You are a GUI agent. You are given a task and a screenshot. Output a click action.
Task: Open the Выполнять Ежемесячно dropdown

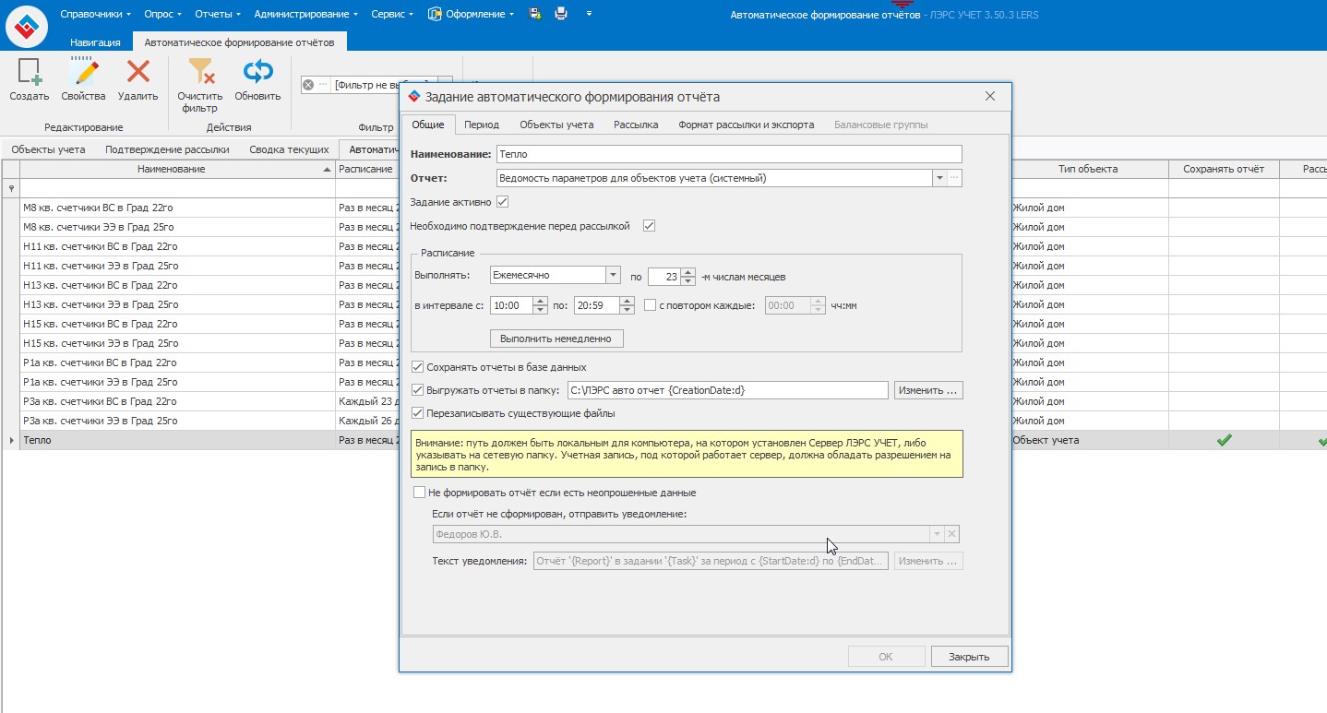tap(612, 275)
